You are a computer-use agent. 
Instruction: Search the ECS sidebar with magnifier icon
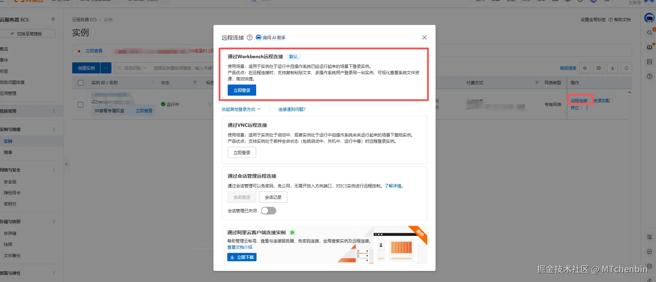pyautogui.click(x=53, y=19)
